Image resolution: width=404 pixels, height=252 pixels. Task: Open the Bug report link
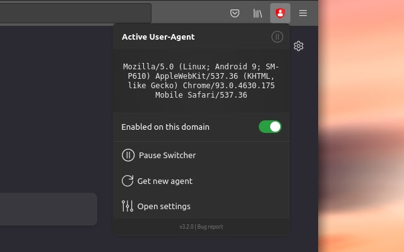[210, 227]
